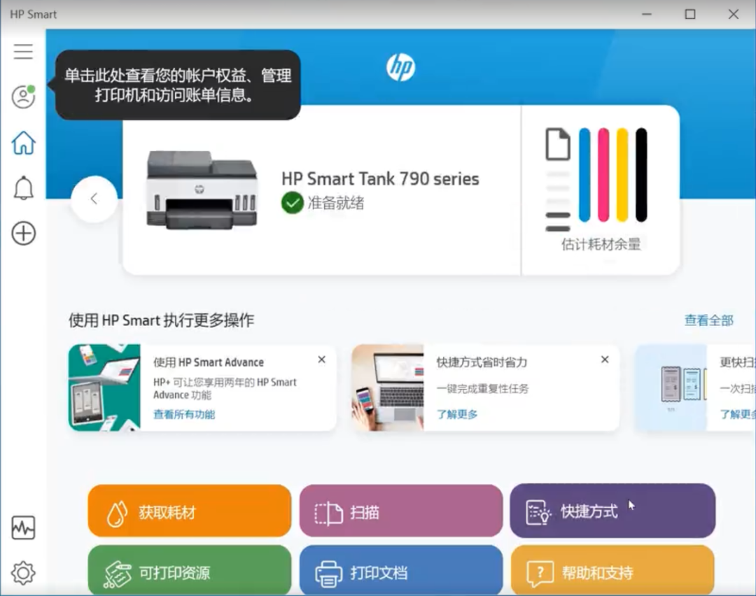Click the 查看全部 link
This screenshot has height=596, width=756.
coord(708,320)
